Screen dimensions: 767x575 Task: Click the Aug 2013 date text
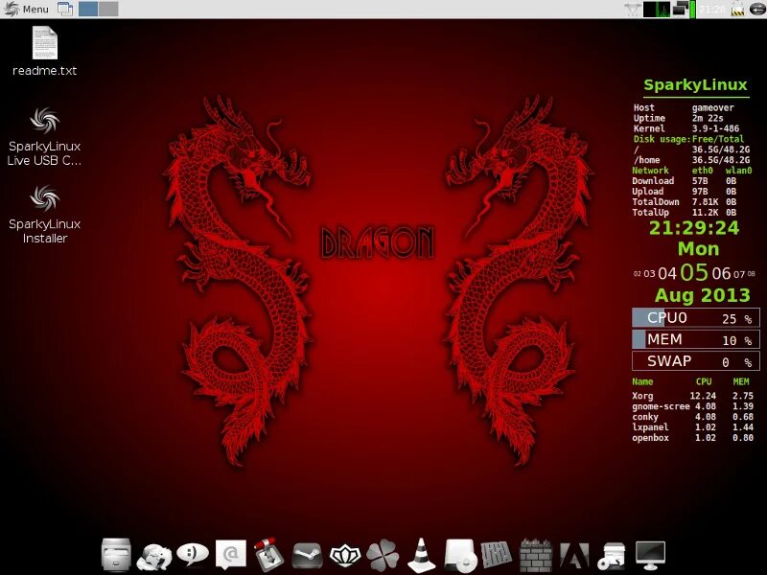pyautogui.click(x=703, y=295)
